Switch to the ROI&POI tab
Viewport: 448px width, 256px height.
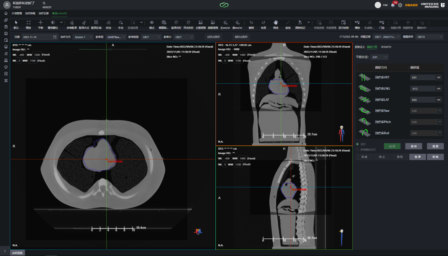tap(386, 47)
